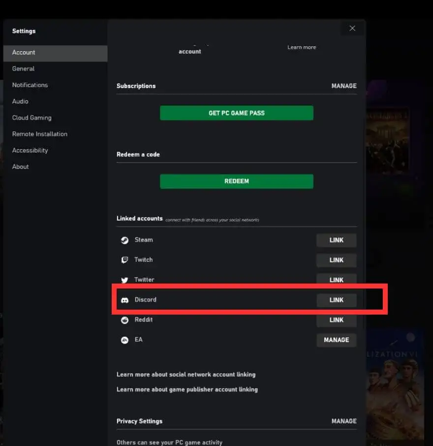Link the Steam account
433x446 pixels.
337,240
